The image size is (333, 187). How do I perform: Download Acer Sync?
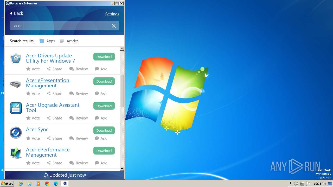[x=104, y=130]
